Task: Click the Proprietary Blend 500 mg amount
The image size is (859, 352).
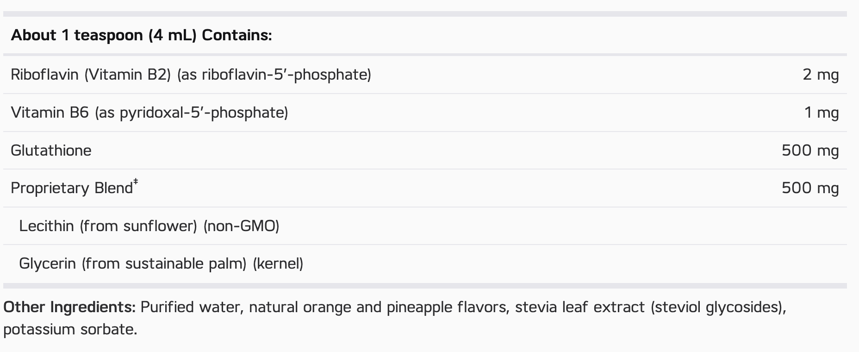Action: pyautogui.click(x=810, y=188)
